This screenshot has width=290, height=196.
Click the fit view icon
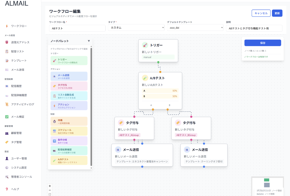point(50,194)
